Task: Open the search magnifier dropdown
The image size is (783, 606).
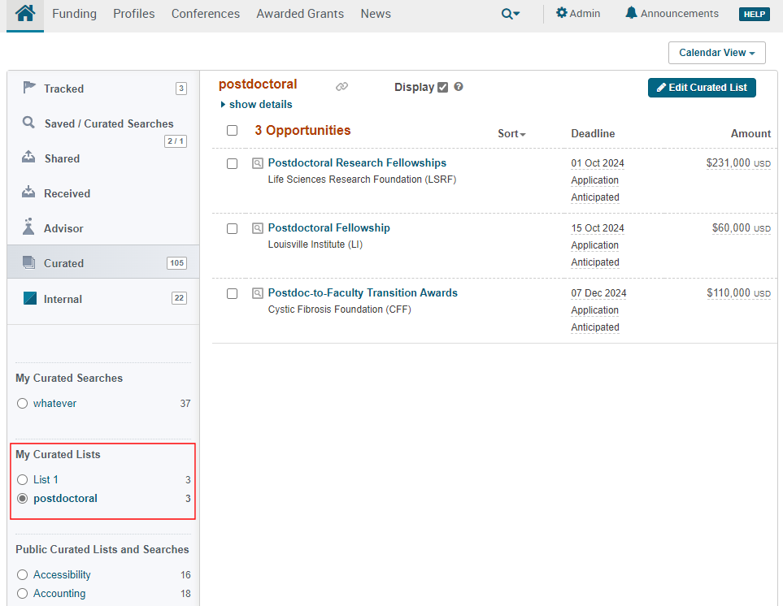Action: click(510, 14)
